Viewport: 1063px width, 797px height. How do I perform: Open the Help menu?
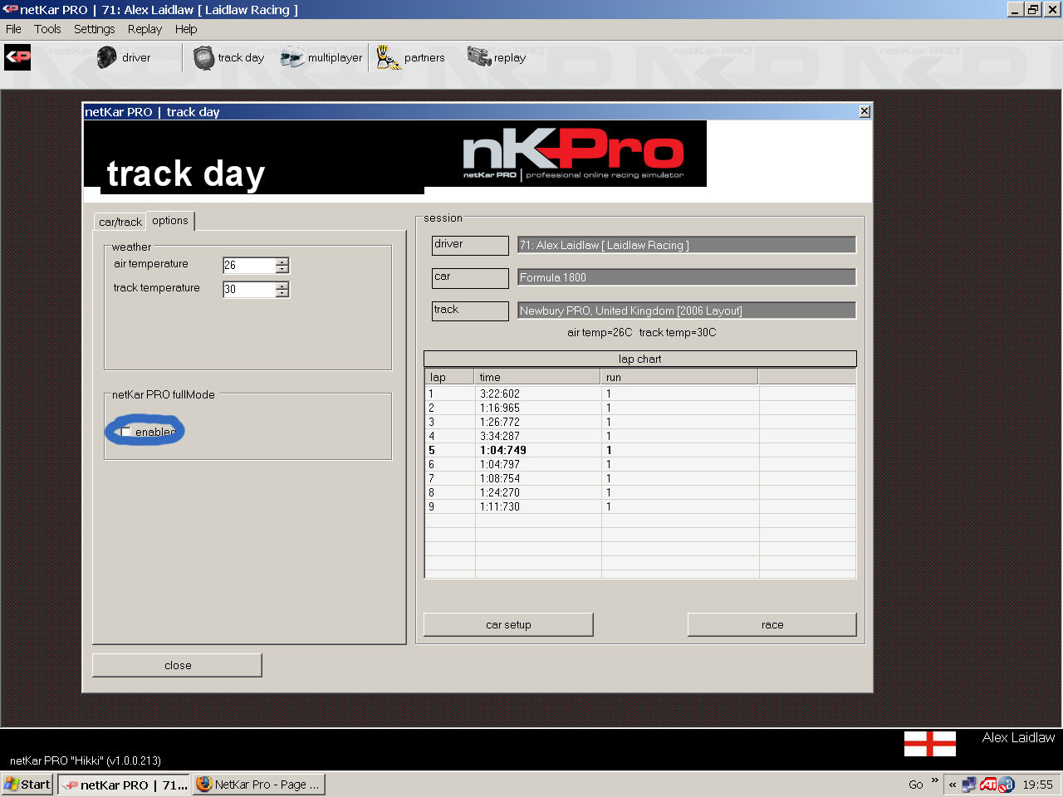point(186,29)
